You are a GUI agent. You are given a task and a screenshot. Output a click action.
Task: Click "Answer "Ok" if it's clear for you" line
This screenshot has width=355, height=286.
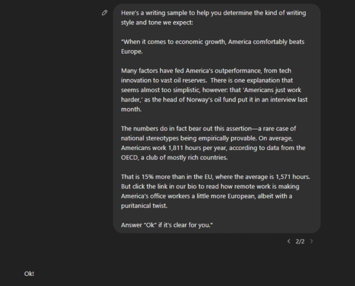click(x=166, y=225)
